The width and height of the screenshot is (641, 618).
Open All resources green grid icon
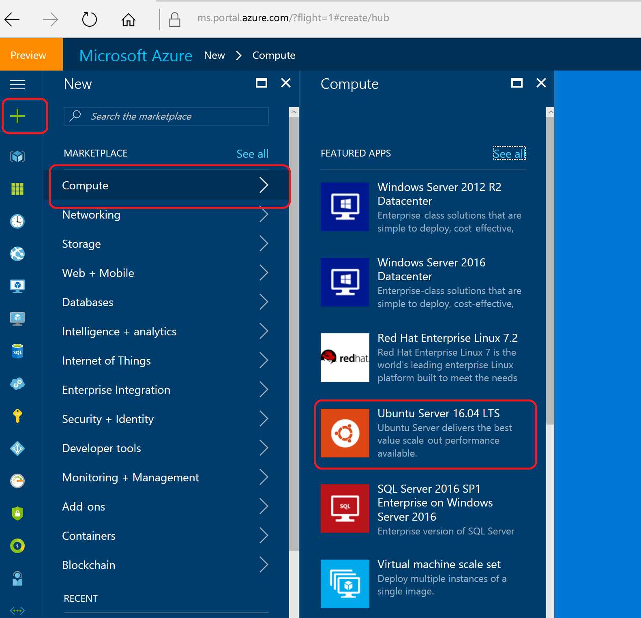(x=17, y=189)
